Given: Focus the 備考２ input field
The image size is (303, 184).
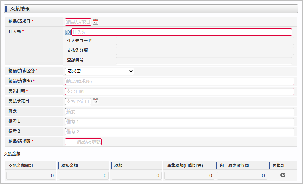Looking at the screenshot, I should coord(179,132).
